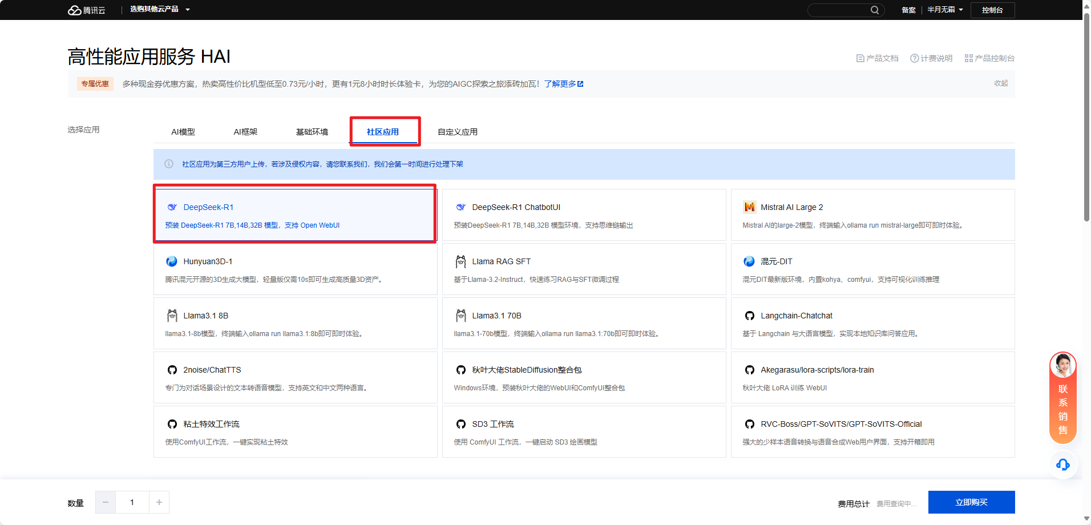
Task: Click the Akegarasu lora-train GitHub icon
Action: click(x=749, y=370)
